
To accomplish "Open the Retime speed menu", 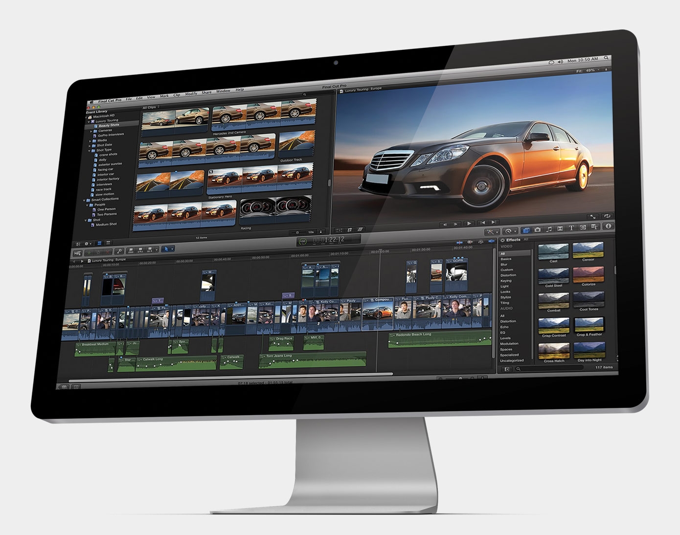I will pyautogui.click(x=510, y=231).
